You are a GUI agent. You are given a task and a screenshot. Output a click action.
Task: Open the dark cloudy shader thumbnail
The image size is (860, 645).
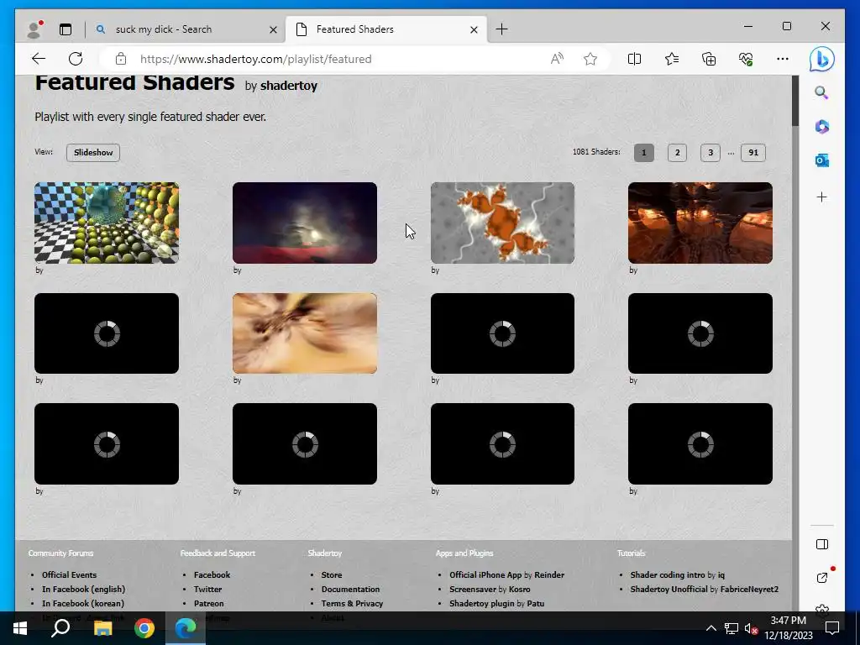coord(304,223)
